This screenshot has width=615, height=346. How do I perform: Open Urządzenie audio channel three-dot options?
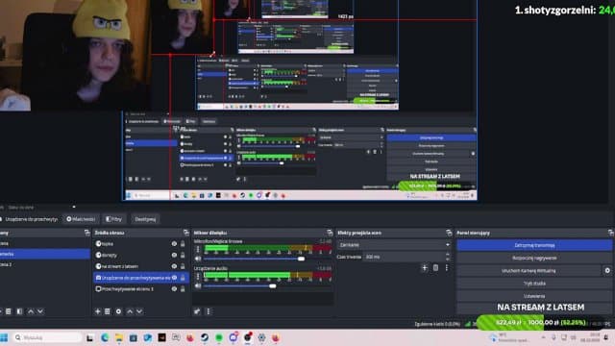(198, 276)
